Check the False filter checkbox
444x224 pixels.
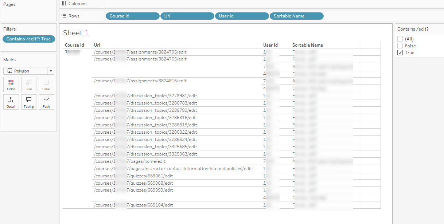click(x=400, y=46)
